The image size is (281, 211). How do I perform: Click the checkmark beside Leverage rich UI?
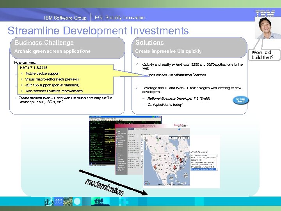pyautogui.click(x=137, y=88)
